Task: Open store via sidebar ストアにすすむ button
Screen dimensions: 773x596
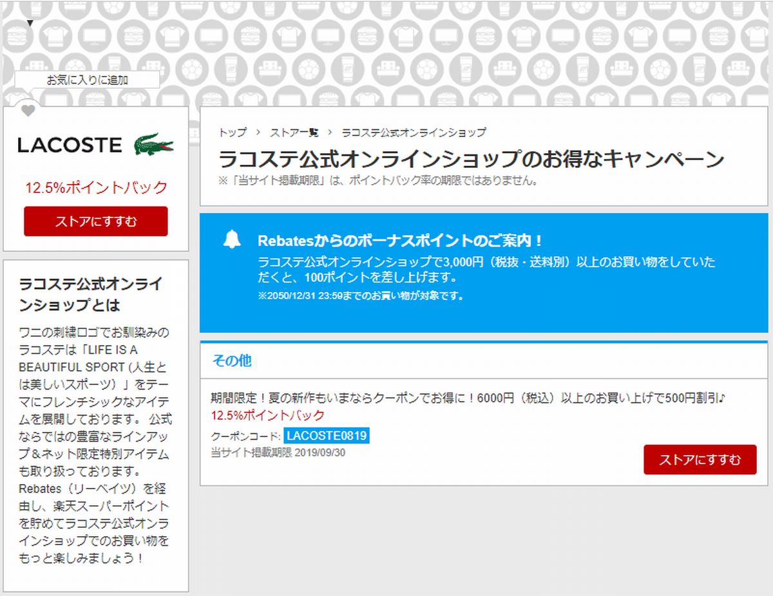Action: 96,221
